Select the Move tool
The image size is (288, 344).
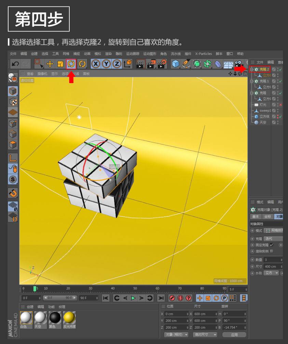(50, 64)
